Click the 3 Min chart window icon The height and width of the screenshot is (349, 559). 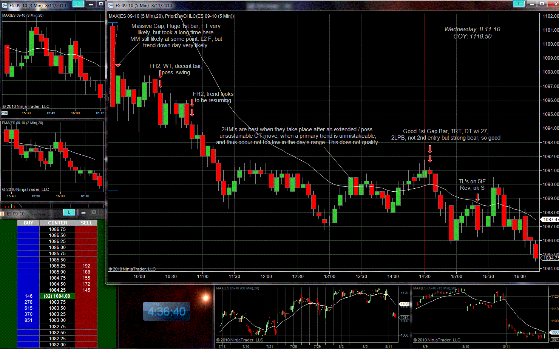click(5, 5)
